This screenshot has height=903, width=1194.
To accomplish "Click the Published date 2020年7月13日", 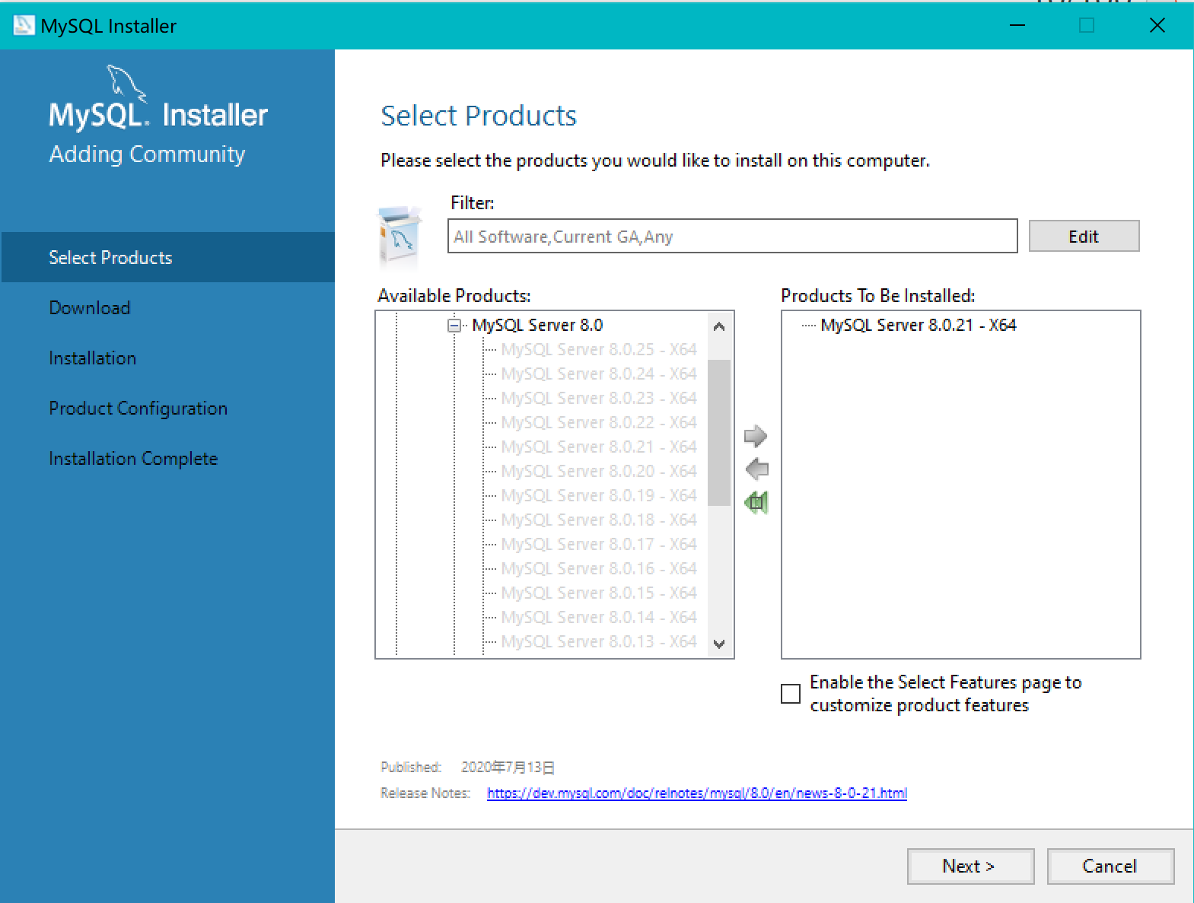I will 508,768.
